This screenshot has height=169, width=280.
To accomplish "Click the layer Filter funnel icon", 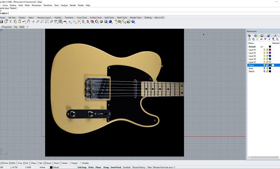I will (x=273, y=39).
